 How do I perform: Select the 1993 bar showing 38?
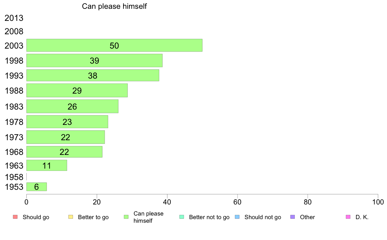coord(93,75)
